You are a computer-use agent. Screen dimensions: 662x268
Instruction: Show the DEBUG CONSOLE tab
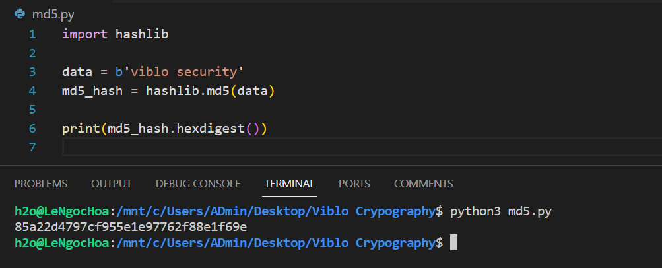(x=198, y=184)
